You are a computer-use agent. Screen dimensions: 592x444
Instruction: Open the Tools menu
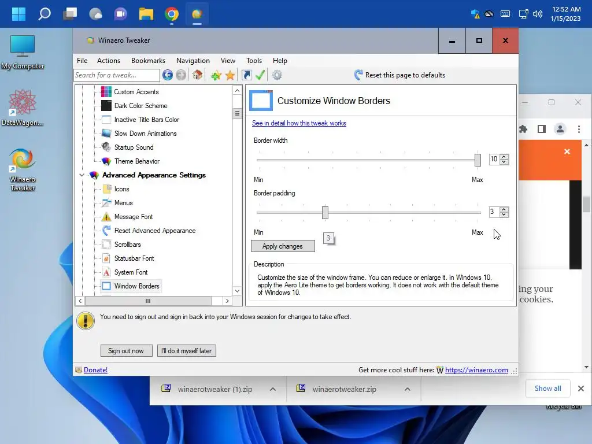(254, 60)
